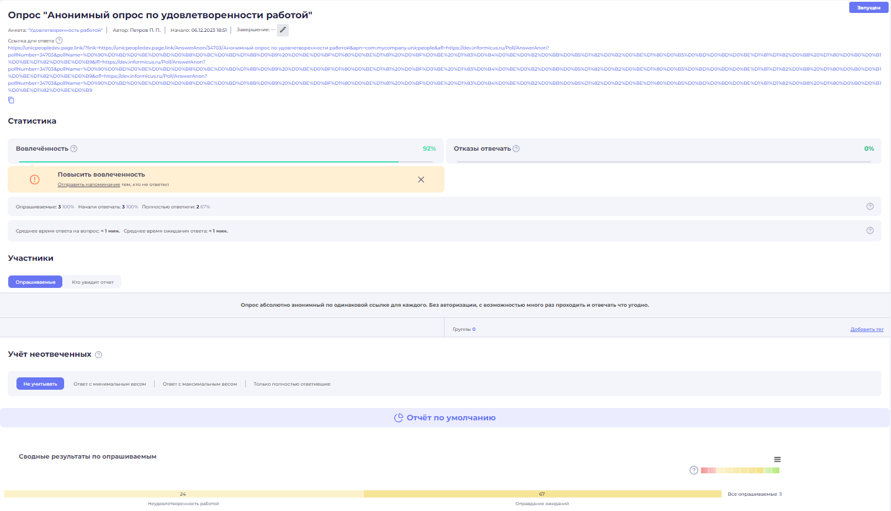The height and width of the screenshot is (511, 891).
Task: Open the hamburger menu of summary chart
Action: tap(777, 459)
